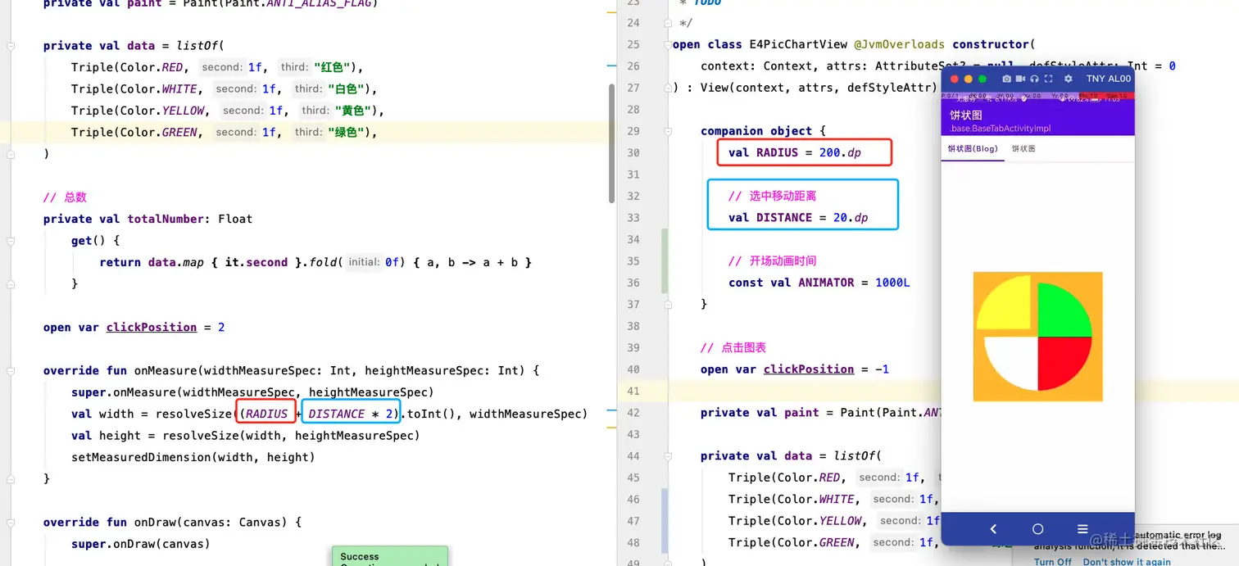The width and height of the screenshot is (1239, 566).
Task: Open emulator settings gear icon
Action: (1068, 79)
